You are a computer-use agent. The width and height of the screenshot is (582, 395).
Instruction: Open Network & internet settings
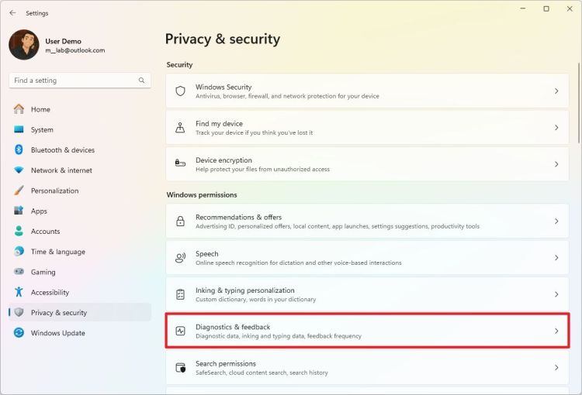point(61,170)
